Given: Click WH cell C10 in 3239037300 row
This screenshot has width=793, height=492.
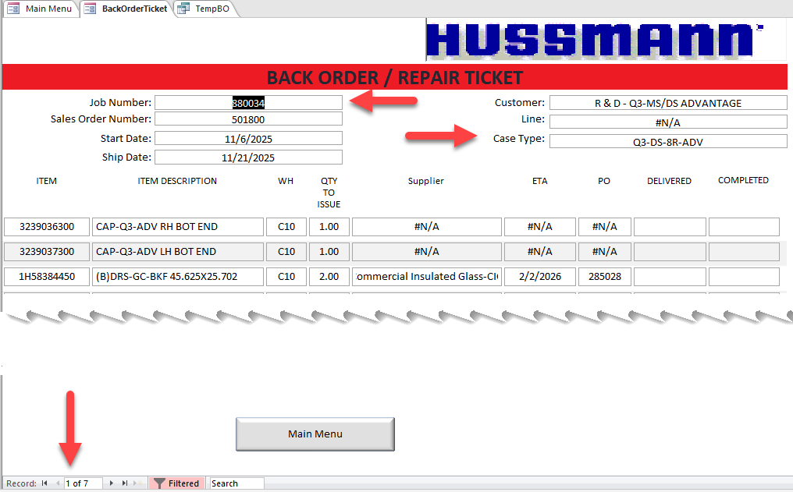Looking at the screenshot, I should click(286, 252).
